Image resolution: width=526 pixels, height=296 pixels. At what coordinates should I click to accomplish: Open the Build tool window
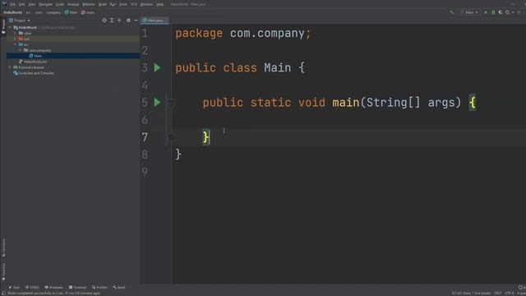(x=119, y=288)
